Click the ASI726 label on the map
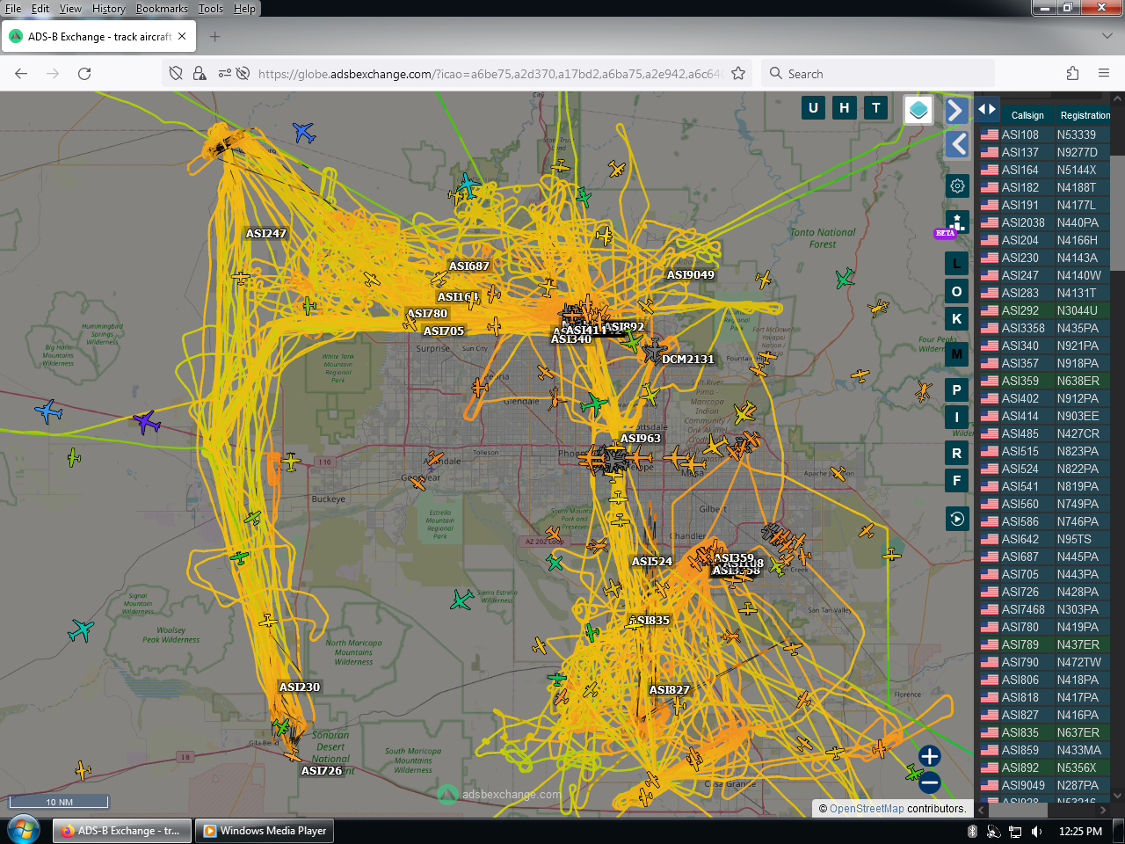Image resolution: width=1125 pixels, height=844 pixels. [x=322, y=771]
